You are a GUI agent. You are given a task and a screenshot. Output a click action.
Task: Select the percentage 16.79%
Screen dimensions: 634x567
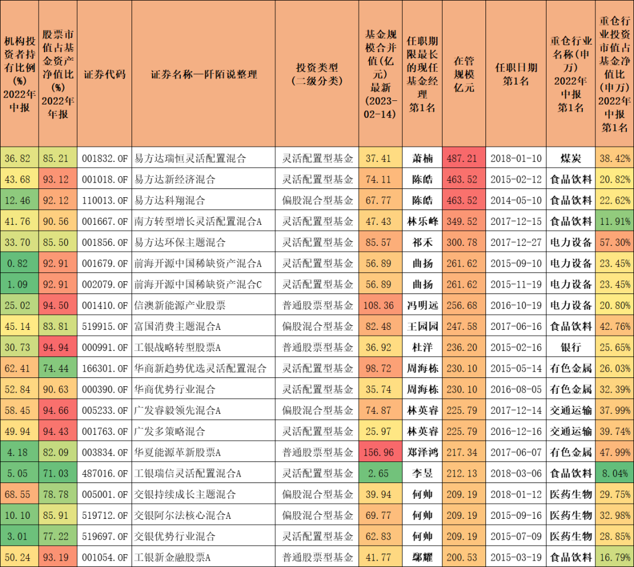tap(615, 557)
